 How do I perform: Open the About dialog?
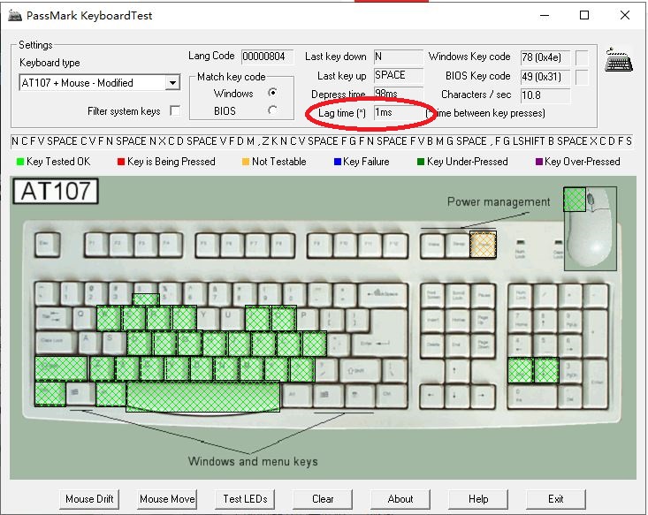click(400, 499)
